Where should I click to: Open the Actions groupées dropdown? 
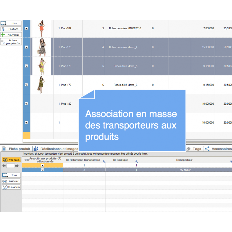(11, 42)
